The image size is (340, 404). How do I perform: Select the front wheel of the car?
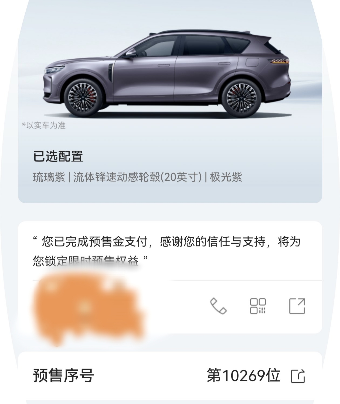[x=83, y=97]
